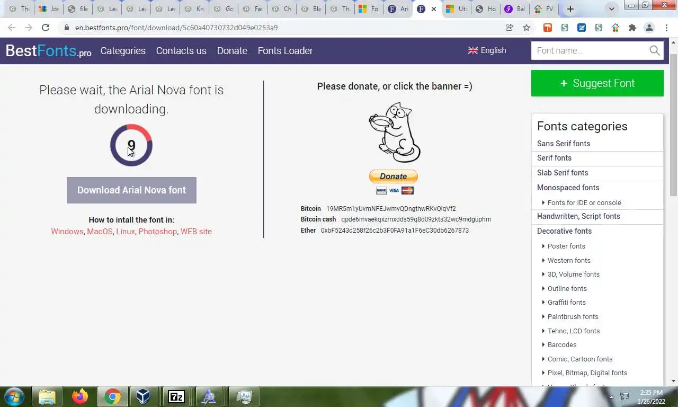Open the Chrome profile avatar icon
Viewport: 678px width, 407px height.
tap(649, 28)
